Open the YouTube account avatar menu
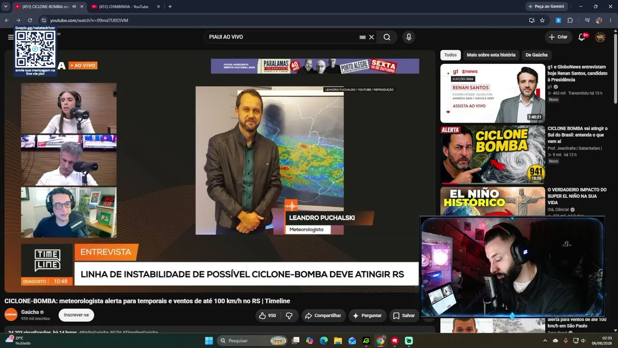618x348 pixels. click(x=600, y=37)
